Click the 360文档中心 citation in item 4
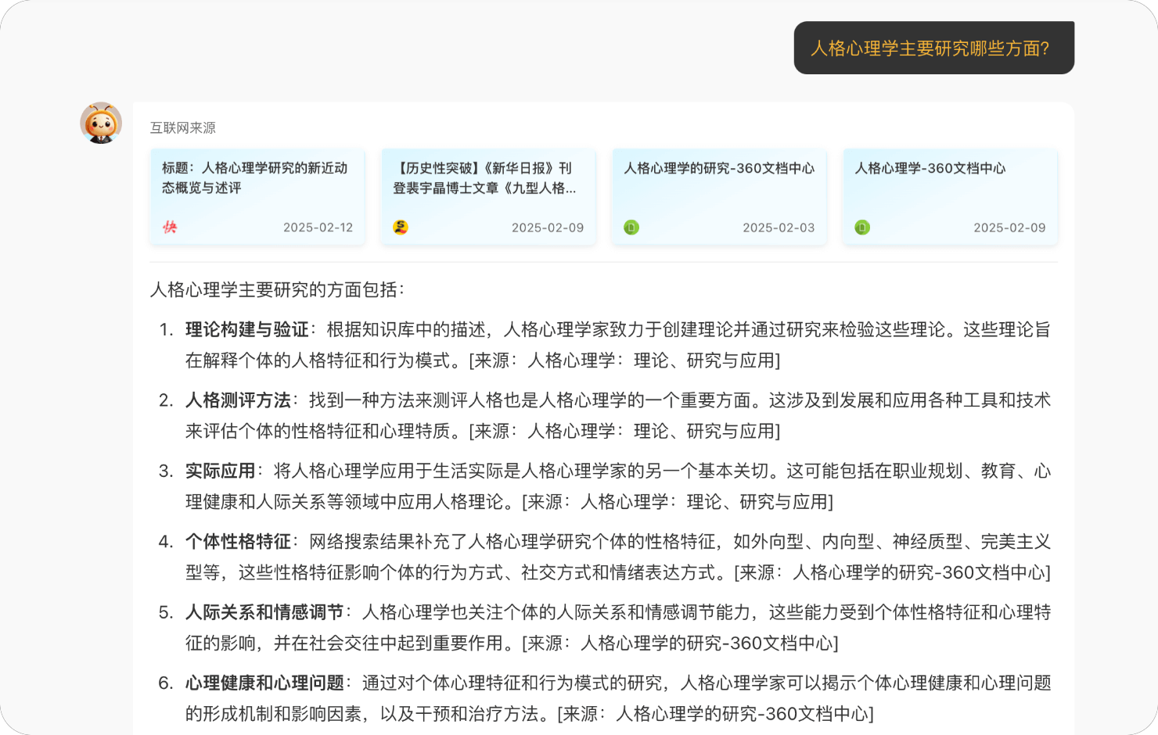 click(x=893, y=572)
